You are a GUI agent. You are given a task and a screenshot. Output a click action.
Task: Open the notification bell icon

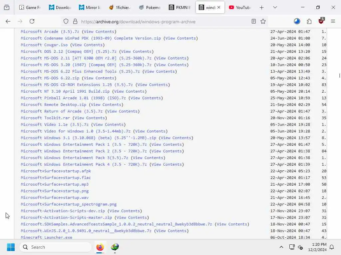point(332,247)
